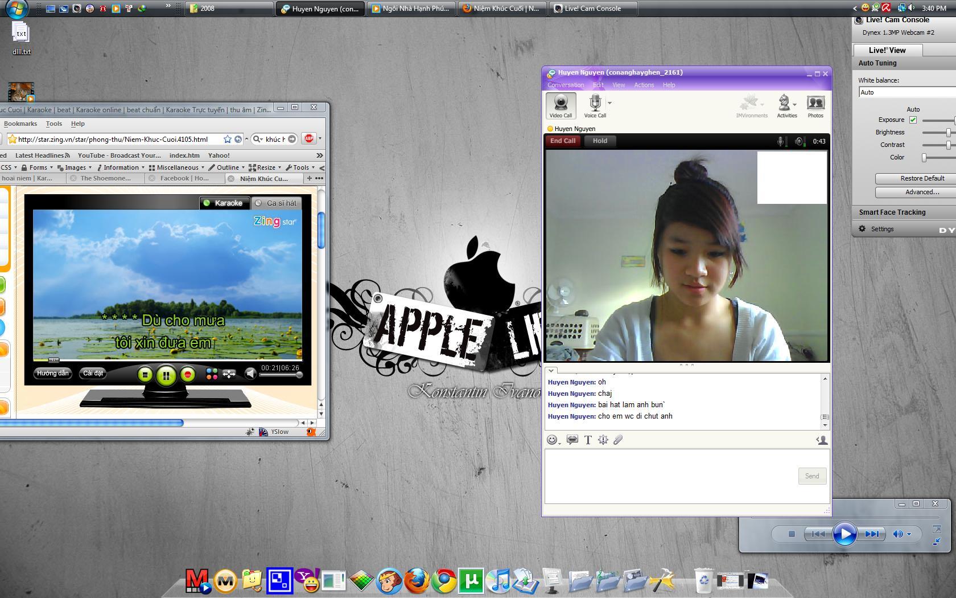The width and height of the screenshot is (956, 598).
Task: Launch uTorrent from the dock
Action: [x=471, y=580]
